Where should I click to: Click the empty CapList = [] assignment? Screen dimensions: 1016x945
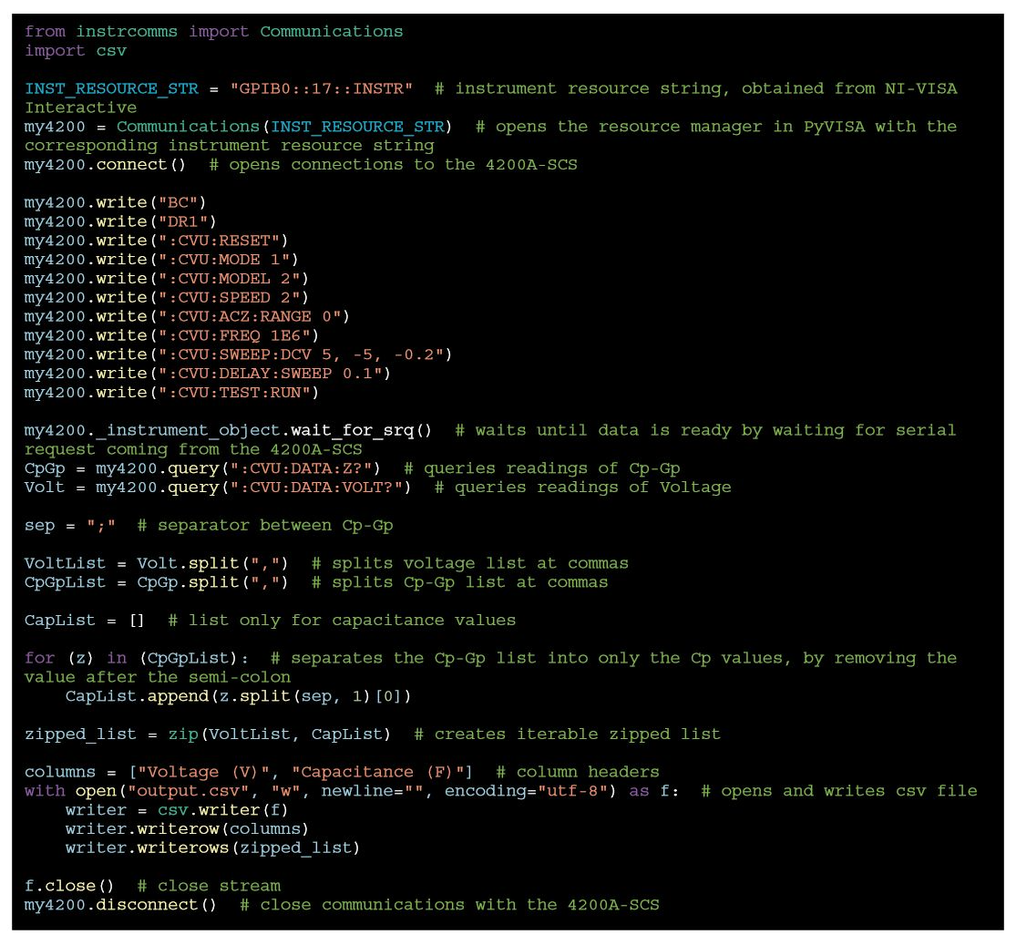pos(84,620)
